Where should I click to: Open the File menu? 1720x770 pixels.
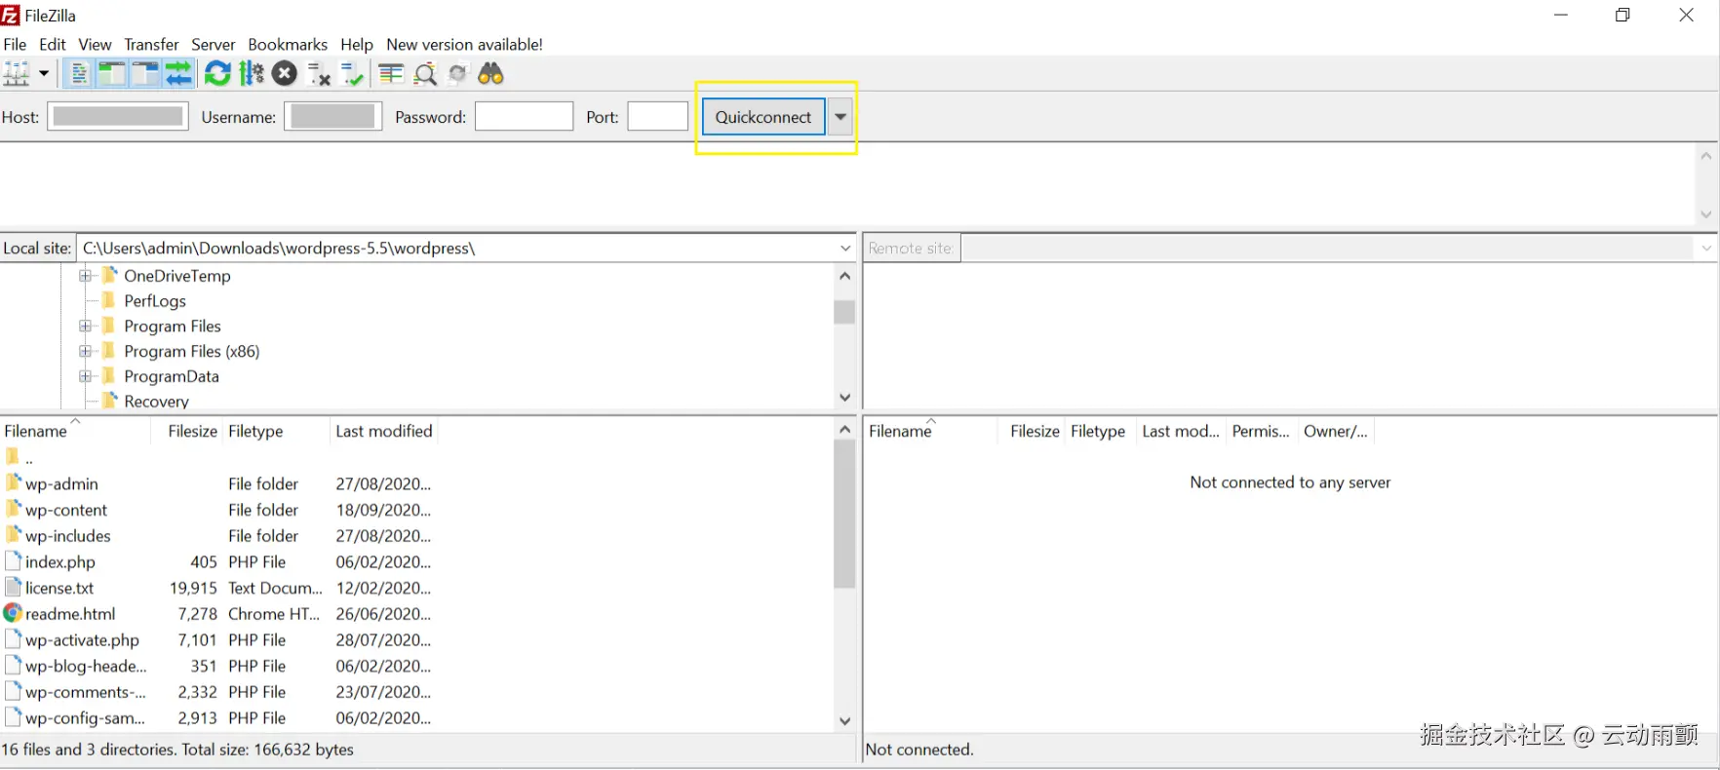(16, 45)
